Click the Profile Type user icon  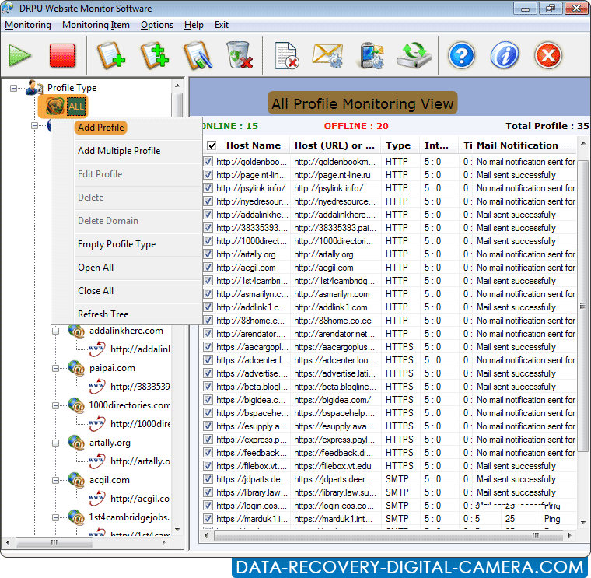coord(34,87)
